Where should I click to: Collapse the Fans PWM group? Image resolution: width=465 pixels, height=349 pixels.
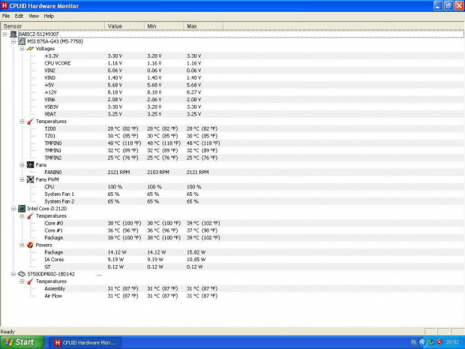click(x=22, y=179)
